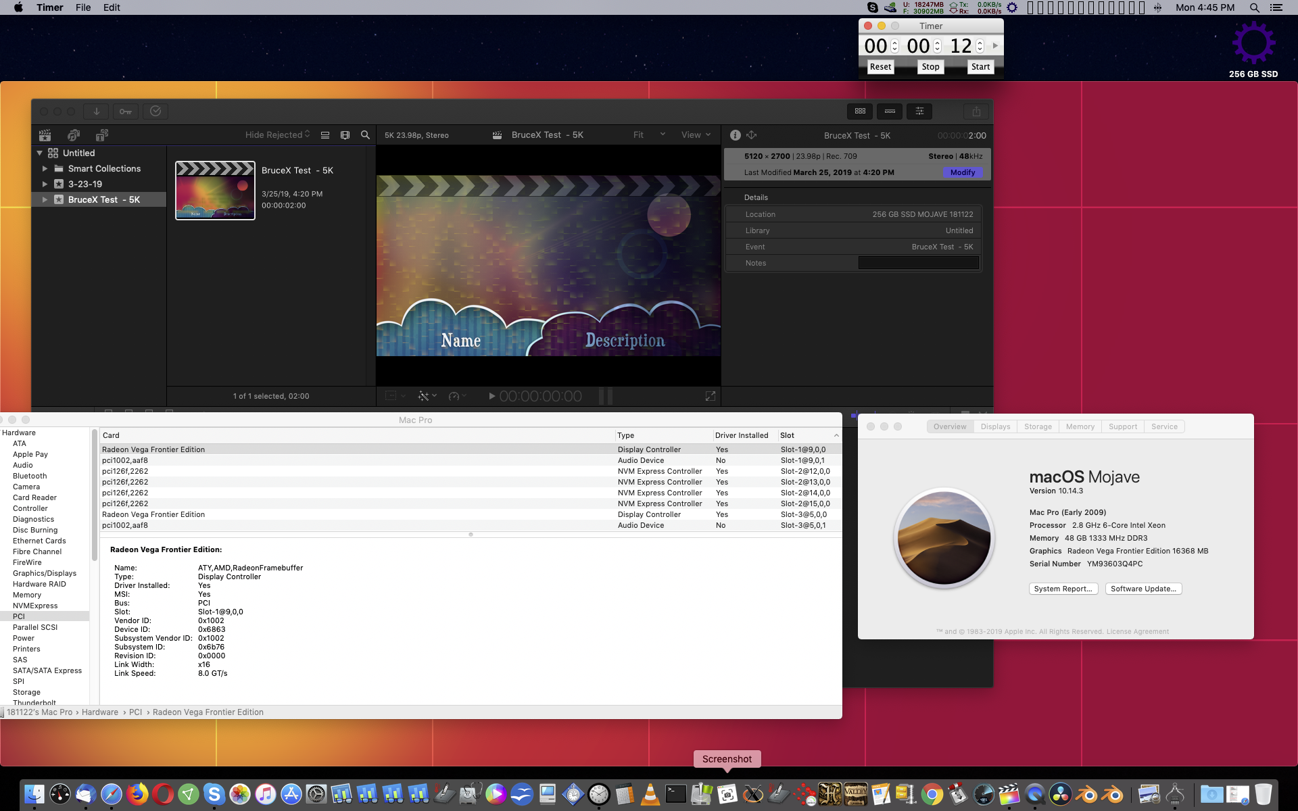Screen dimensions: 1298x811
Task: Show Photos and Audio sidebar
Action: pyautogui.click(x=74, y=135)
